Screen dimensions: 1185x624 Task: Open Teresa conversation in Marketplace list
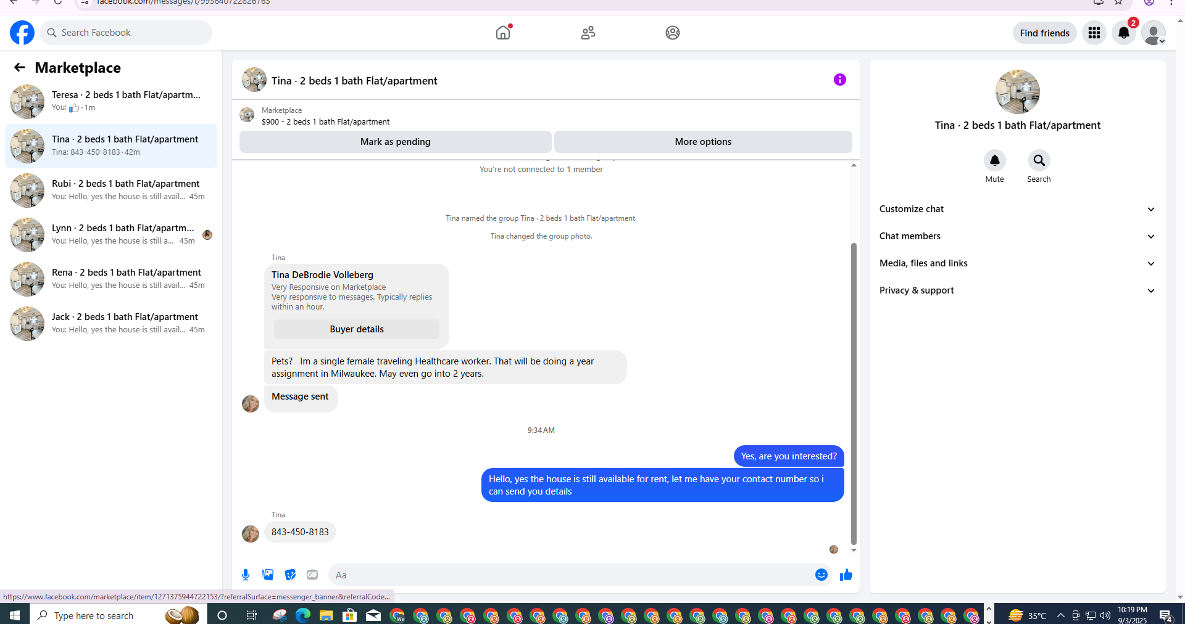(111, 102)
